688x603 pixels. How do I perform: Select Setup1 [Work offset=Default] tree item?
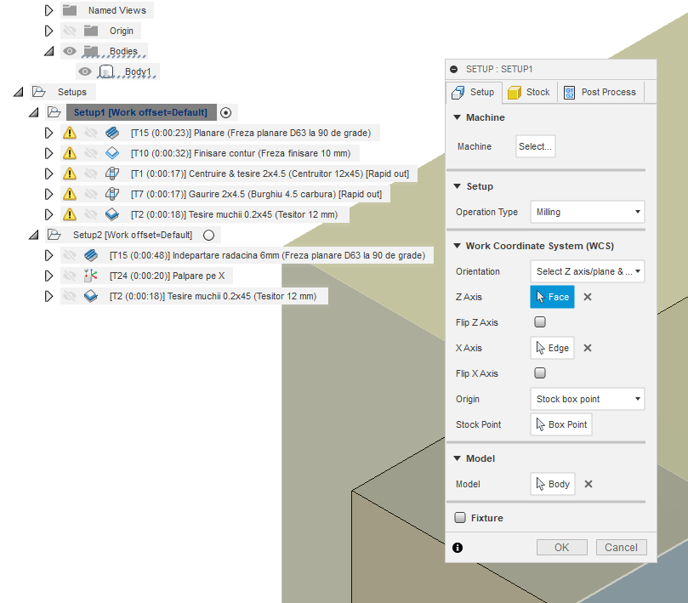coord(141,112)
